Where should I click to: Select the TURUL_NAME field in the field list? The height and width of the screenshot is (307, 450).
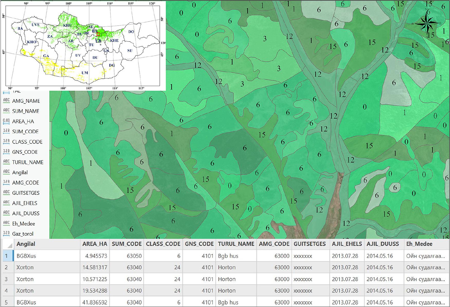point(28,162)
